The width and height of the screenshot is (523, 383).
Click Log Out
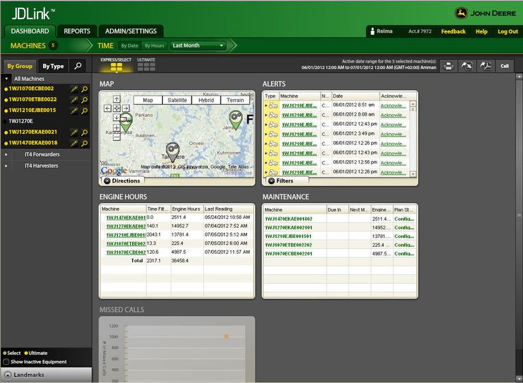[508, 31]
